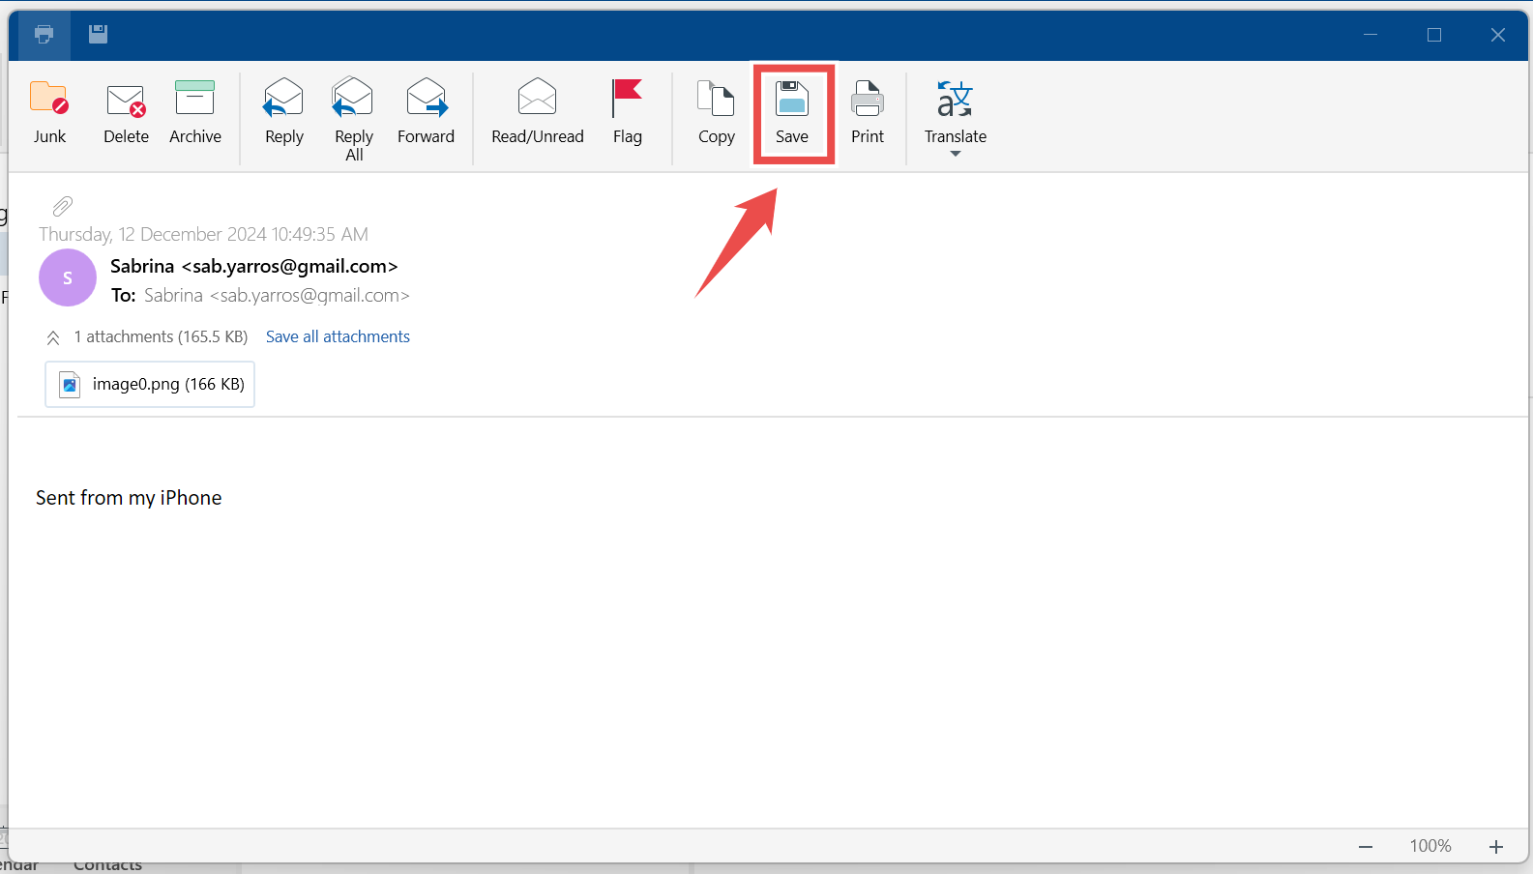Copy the email using Copy button
1533x874 pixels.
pos(717,113)
